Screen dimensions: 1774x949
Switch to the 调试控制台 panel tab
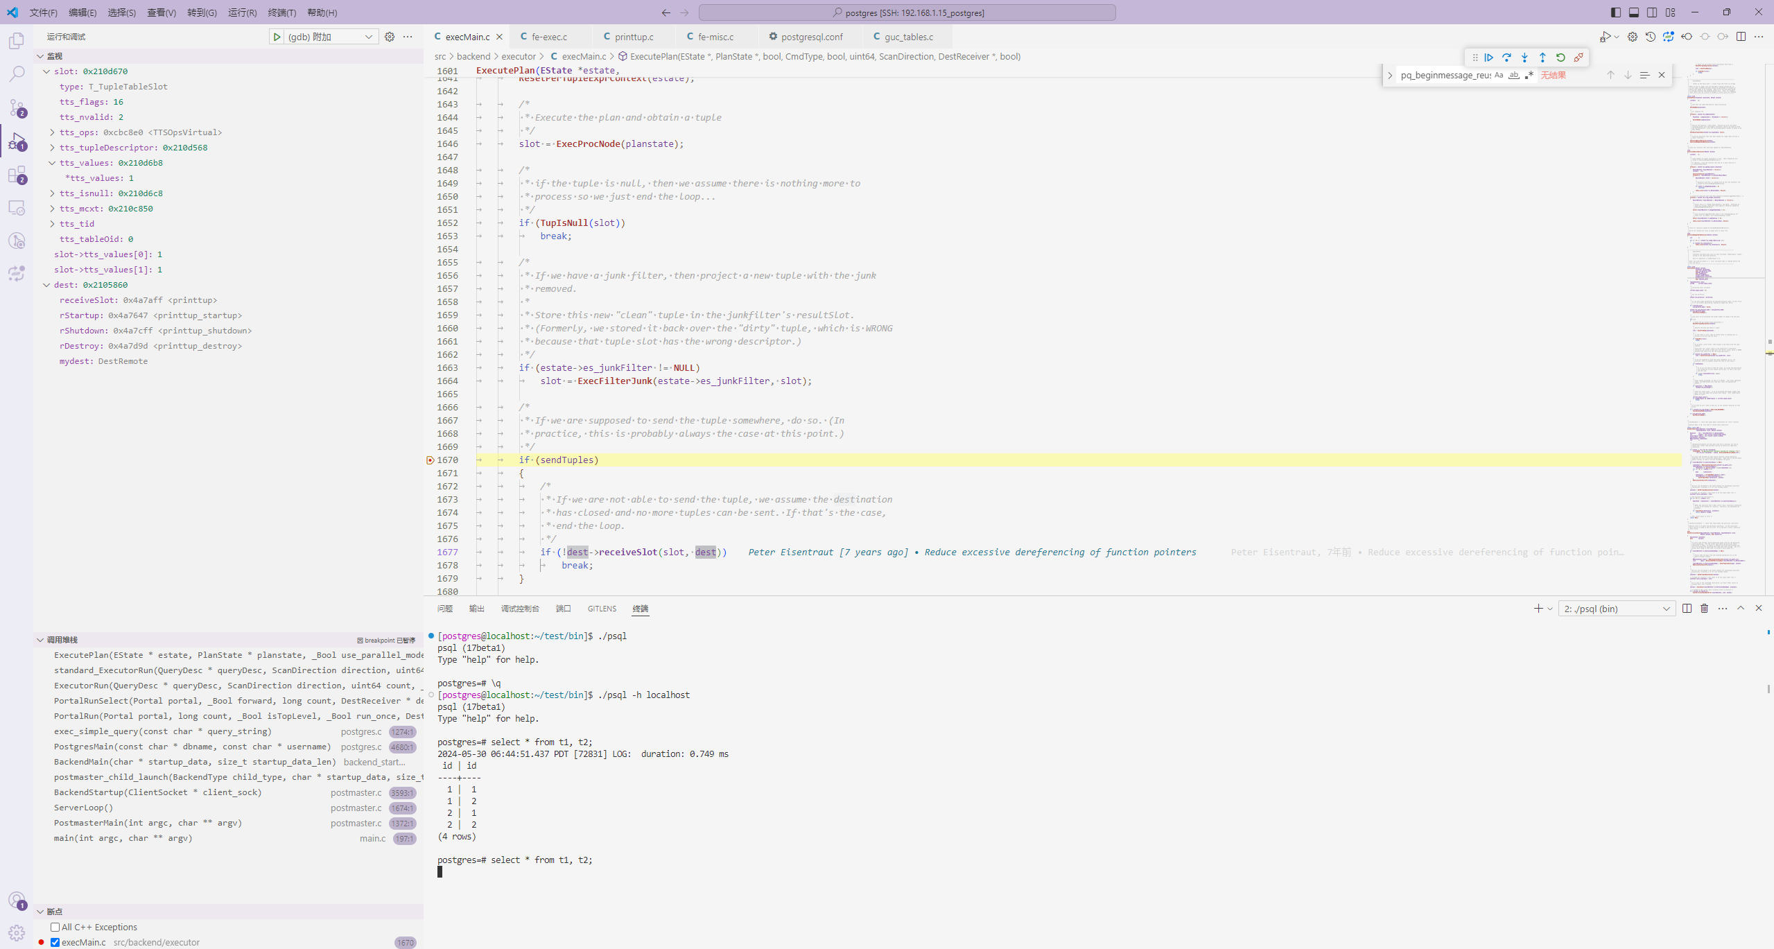pos(520,609)
